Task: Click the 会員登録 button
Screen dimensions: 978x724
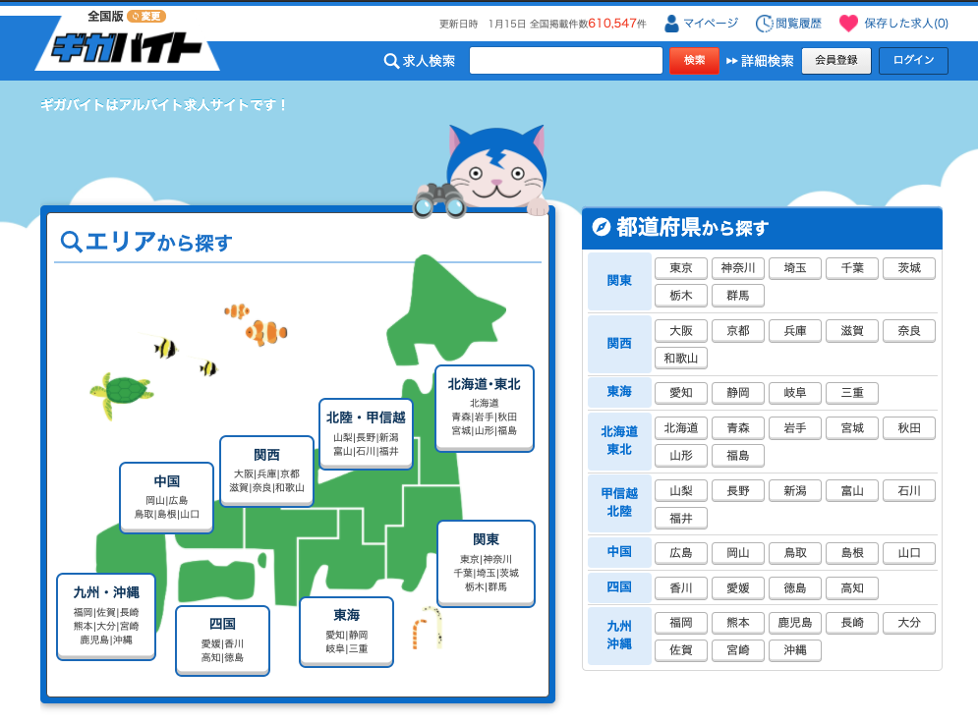Action: [x=835, y=61]
